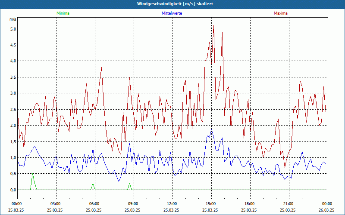Click the y-axis value 1,0
The image size is (345, 215).
pyautogui.click(x=13, y=157)
